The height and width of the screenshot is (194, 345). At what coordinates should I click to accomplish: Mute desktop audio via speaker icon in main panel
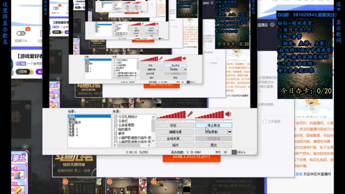click(228, 114)
